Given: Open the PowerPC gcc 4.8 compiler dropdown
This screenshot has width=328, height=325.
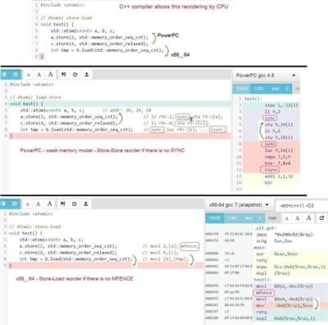Looking at the screenshot, I should tap(266, 76).
